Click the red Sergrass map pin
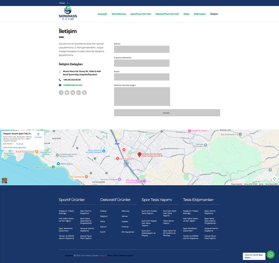The image size is (279, 263). [x=139, y=155]
